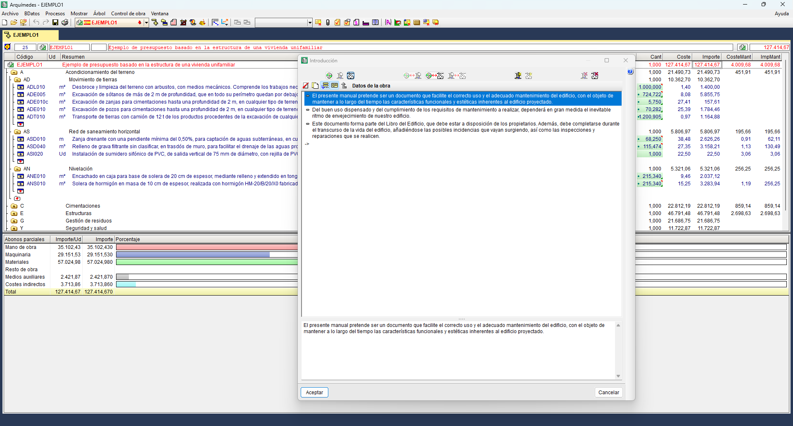Toggle the yellow text panel button in the dialog
The image size is (793, 426).
click(x=335, y=85)
